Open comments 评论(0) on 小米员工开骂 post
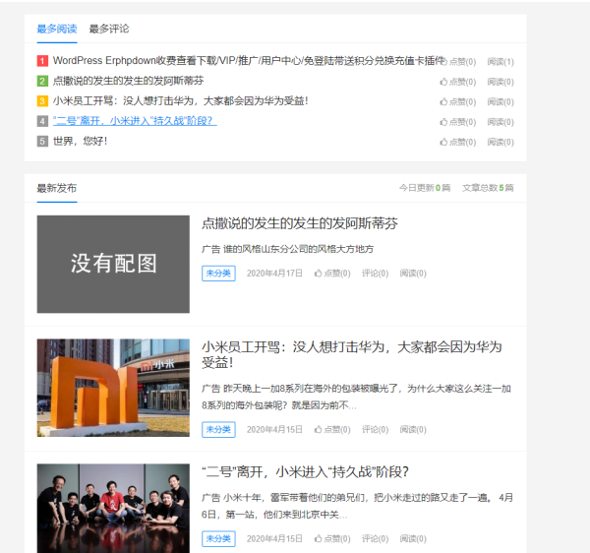 click(x=375, y=430)
